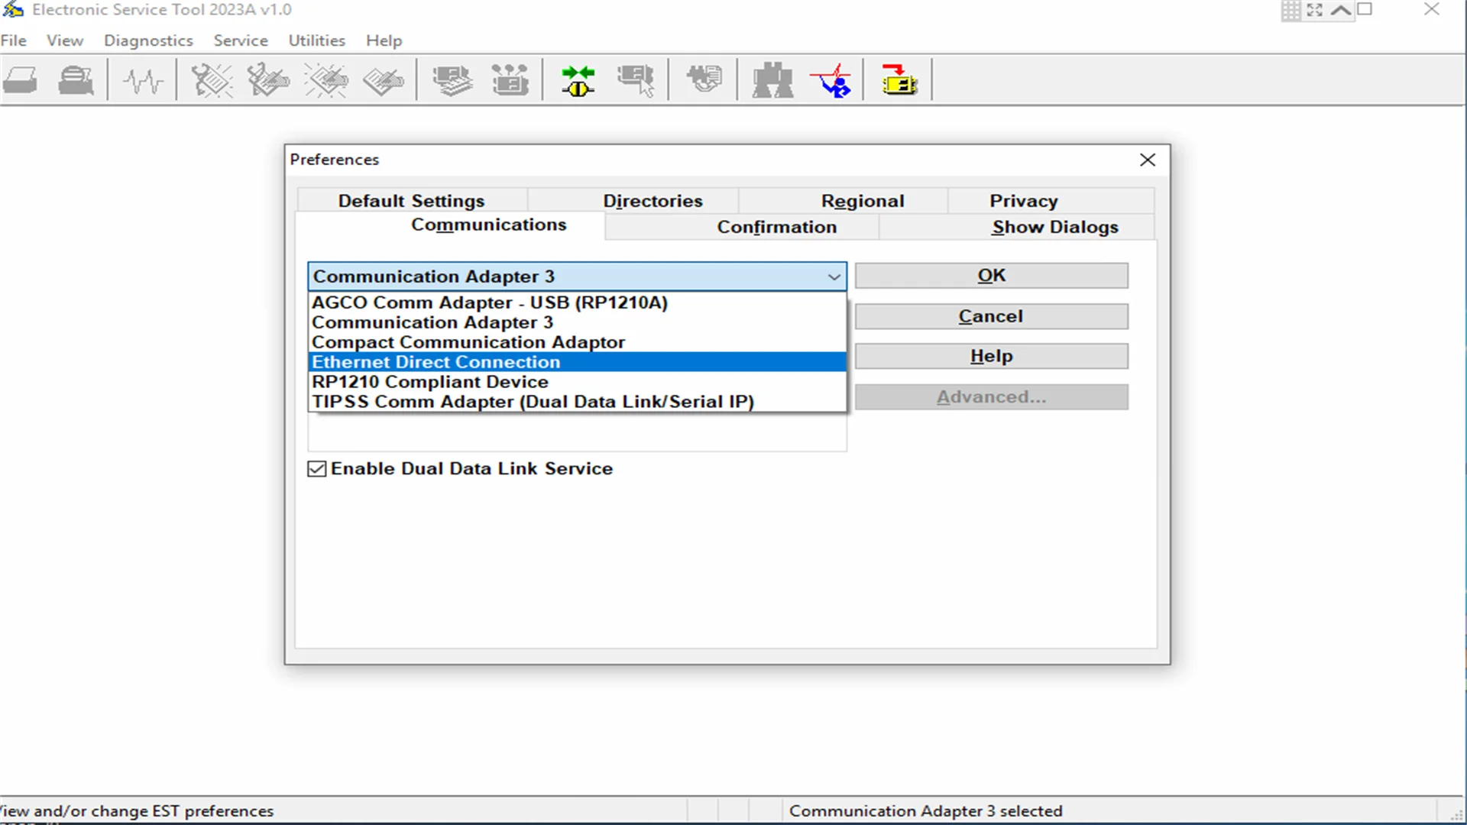1467x825 pixels.
Task: Open the Configuration tool icon
Action: (x=510, y=80)
